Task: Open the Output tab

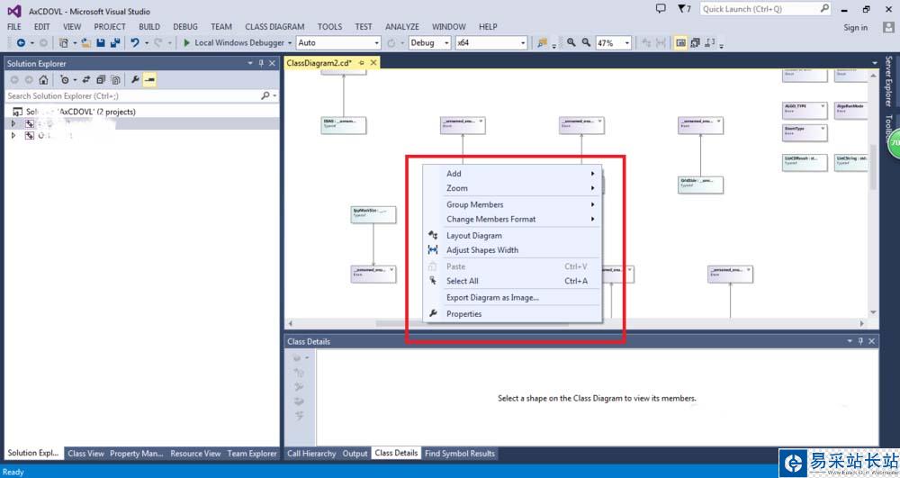Action: tap(355, 454)
